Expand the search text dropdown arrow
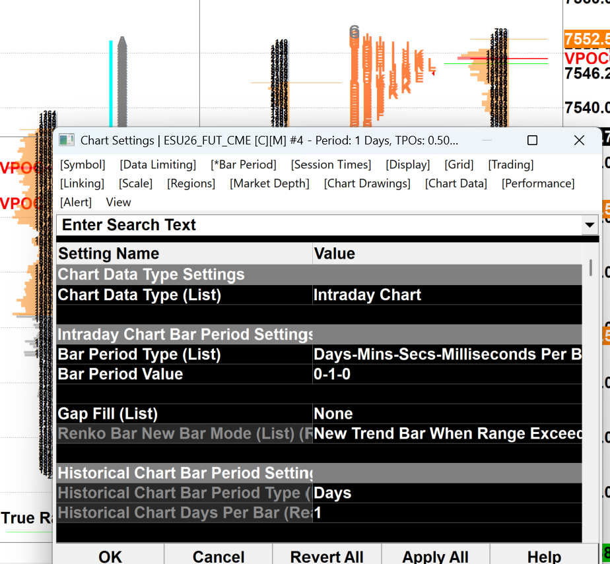The width and height of the screenshot is (610, 564). pos(590,225)
